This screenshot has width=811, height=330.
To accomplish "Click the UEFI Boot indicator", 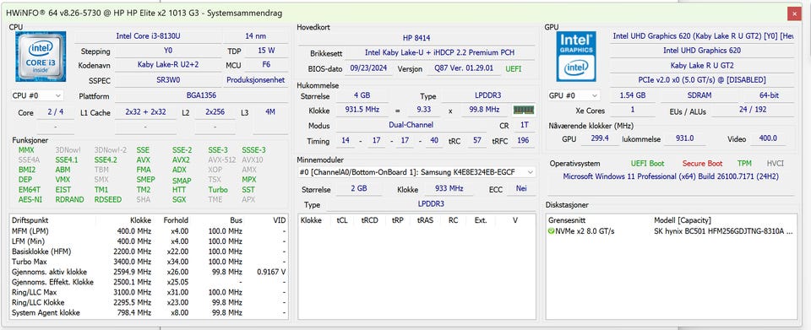I will 647,164.
